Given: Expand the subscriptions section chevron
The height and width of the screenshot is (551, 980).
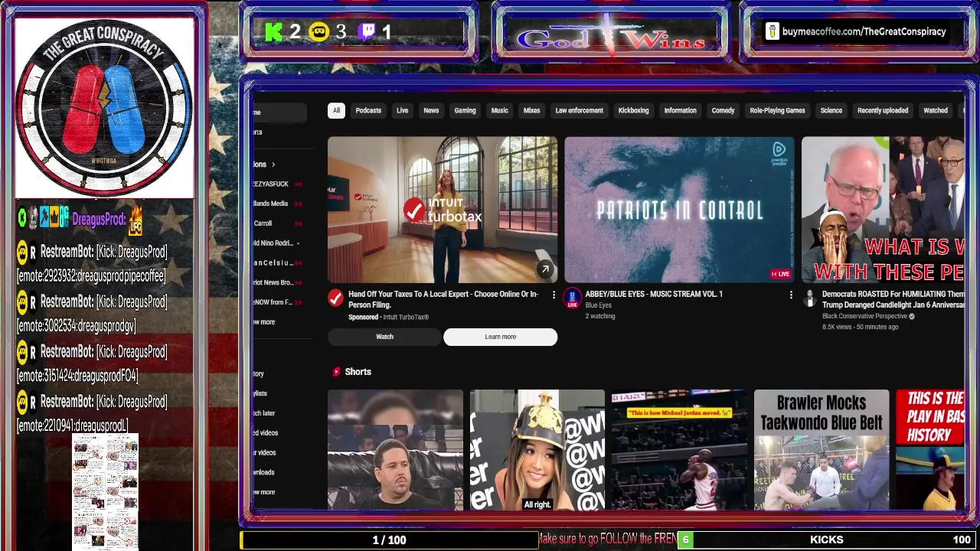Looking at the screenshot, I should pyautogui.click(x=273, y=165).
